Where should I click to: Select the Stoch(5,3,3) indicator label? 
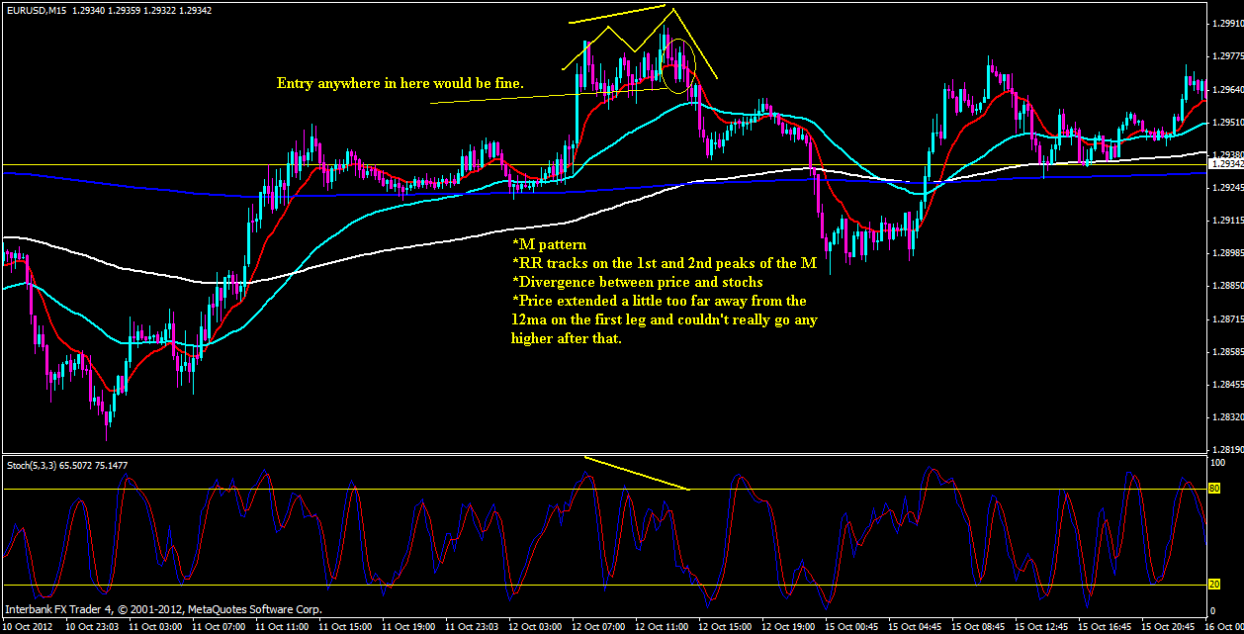pos(66,465)
